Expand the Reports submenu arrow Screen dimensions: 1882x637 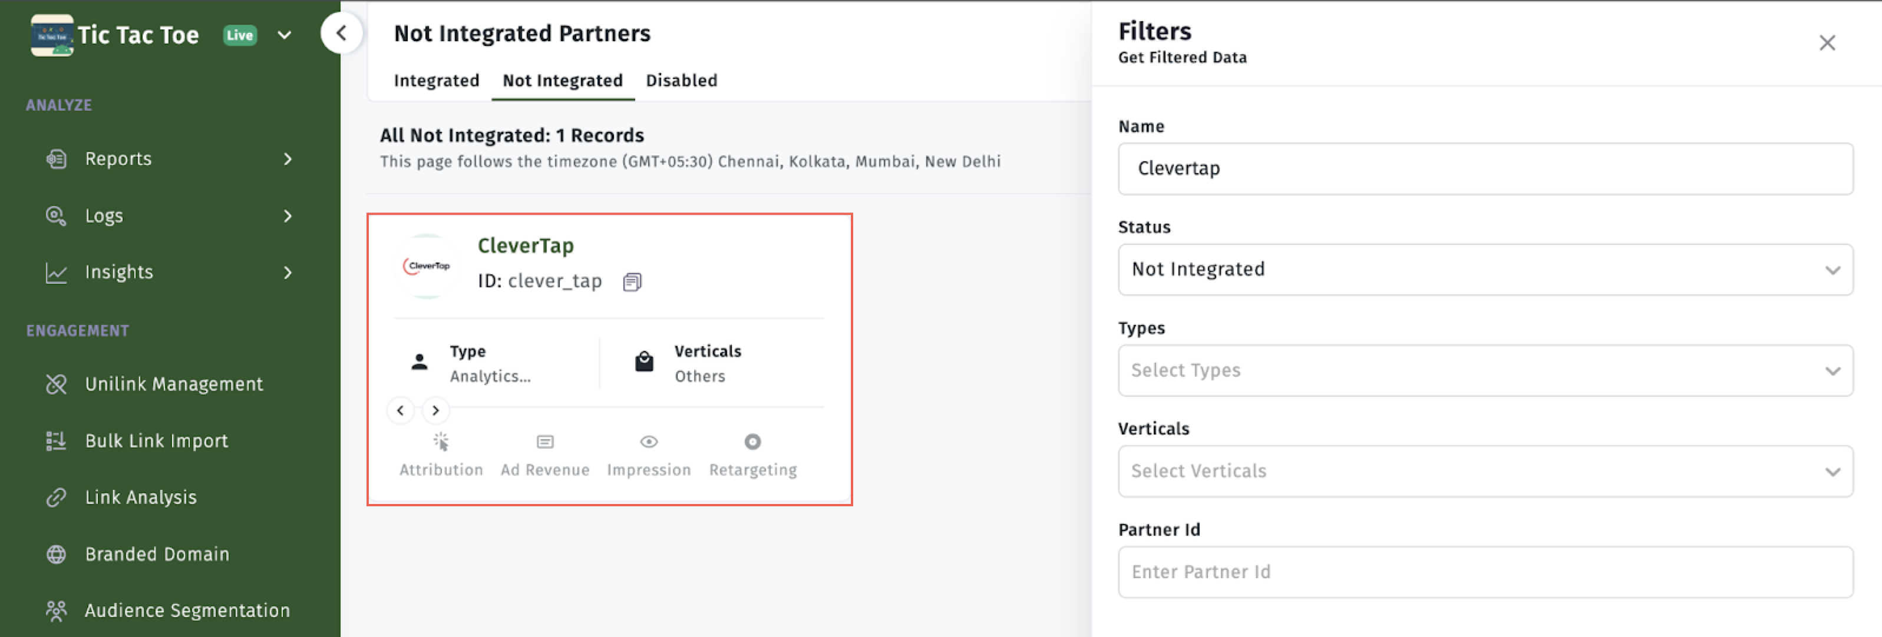coord(288,159)
